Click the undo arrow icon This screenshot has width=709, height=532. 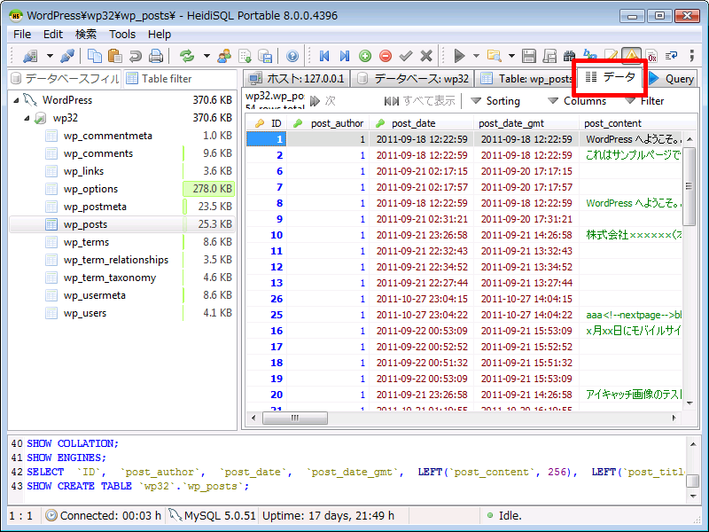[136, 56]
